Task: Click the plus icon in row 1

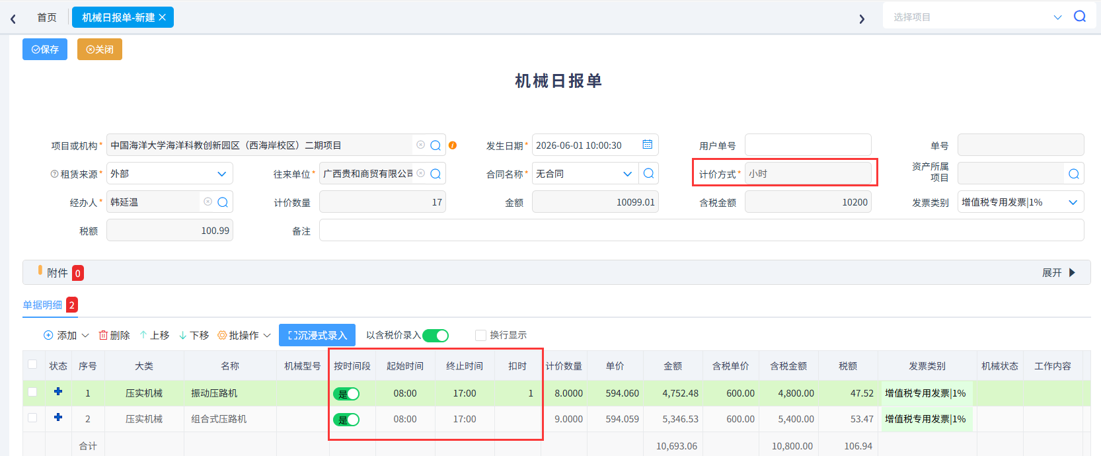Action: pyautogui.click(x=58, y=392)
